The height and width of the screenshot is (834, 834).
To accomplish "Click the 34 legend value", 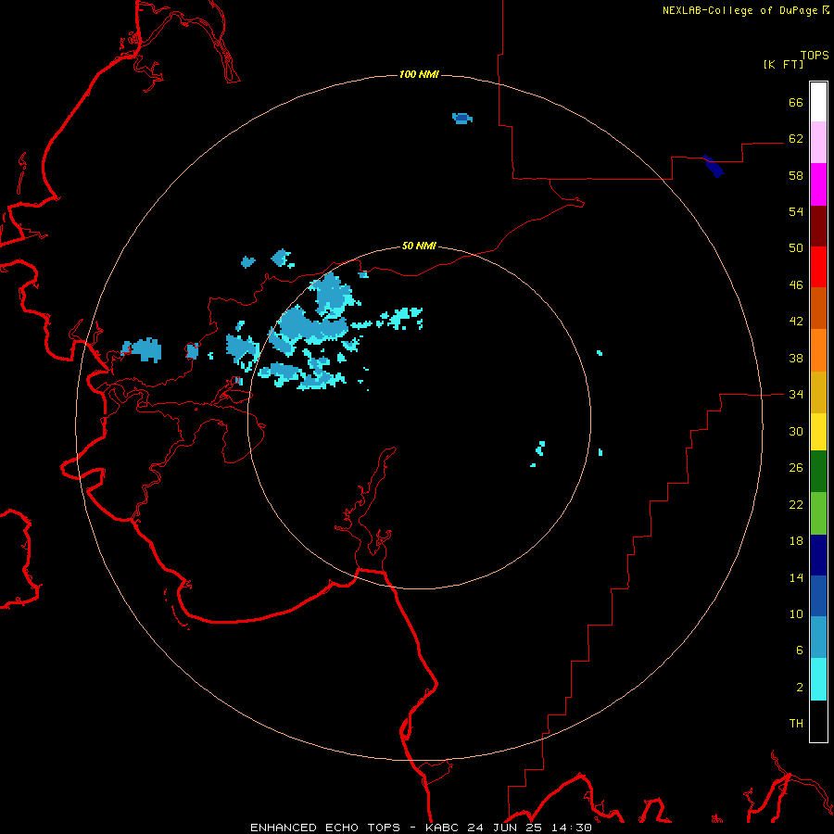I will click(796, 395).
